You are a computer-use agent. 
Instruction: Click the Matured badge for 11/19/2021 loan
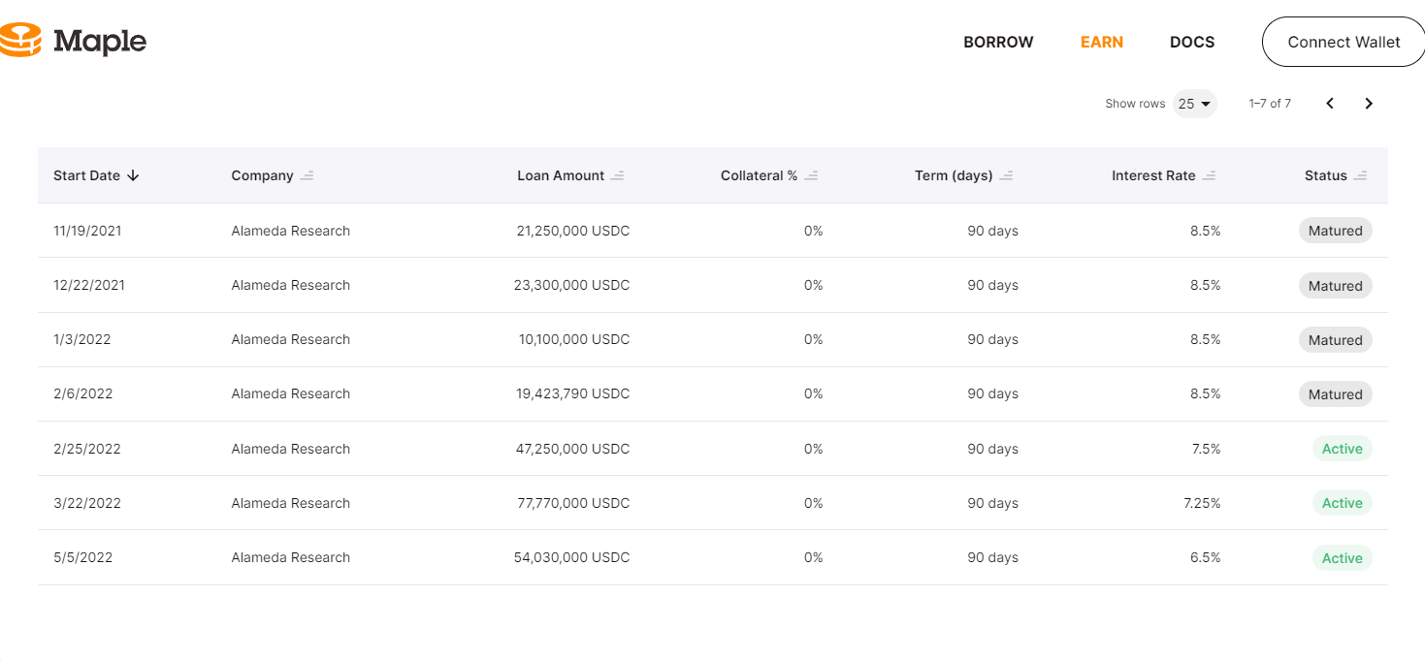pos(1336,231)
